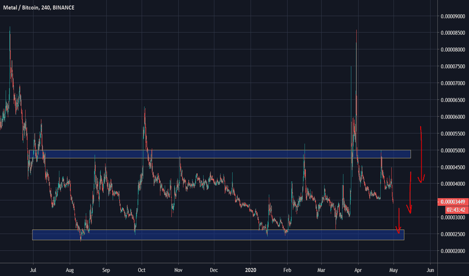The height and width of the screenshot is (276, 469).
Task: Select the upper blue resistance zone rectangle
Action: pyautogui.click(x=220, y=154)
